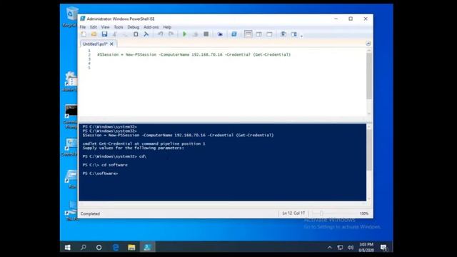This screenshot has width=457, height=257.
Task: Open File Explorer from the taskbar
Action: (x=131, y=248)
